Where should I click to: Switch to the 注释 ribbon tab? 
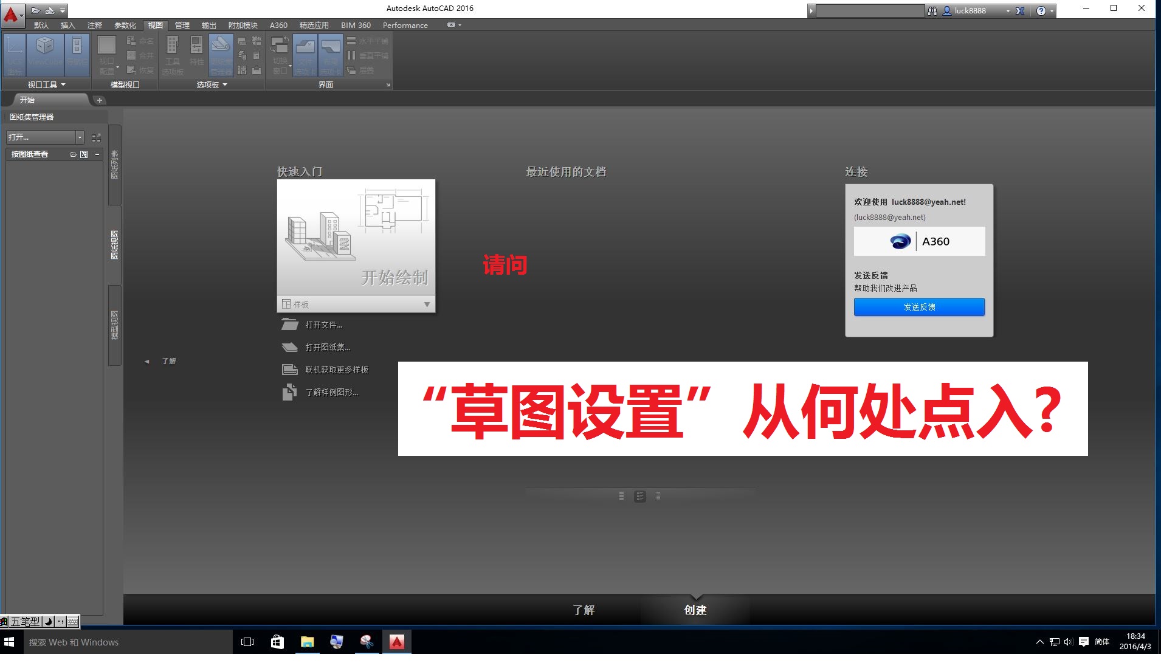[x=94, y=25]
